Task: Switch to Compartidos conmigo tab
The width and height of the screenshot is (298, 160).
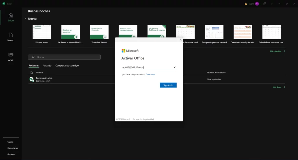Action: click(67, 66)
